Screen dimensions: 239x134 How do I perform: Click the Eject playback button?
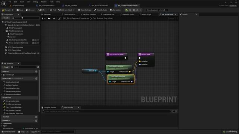(137, 10)
